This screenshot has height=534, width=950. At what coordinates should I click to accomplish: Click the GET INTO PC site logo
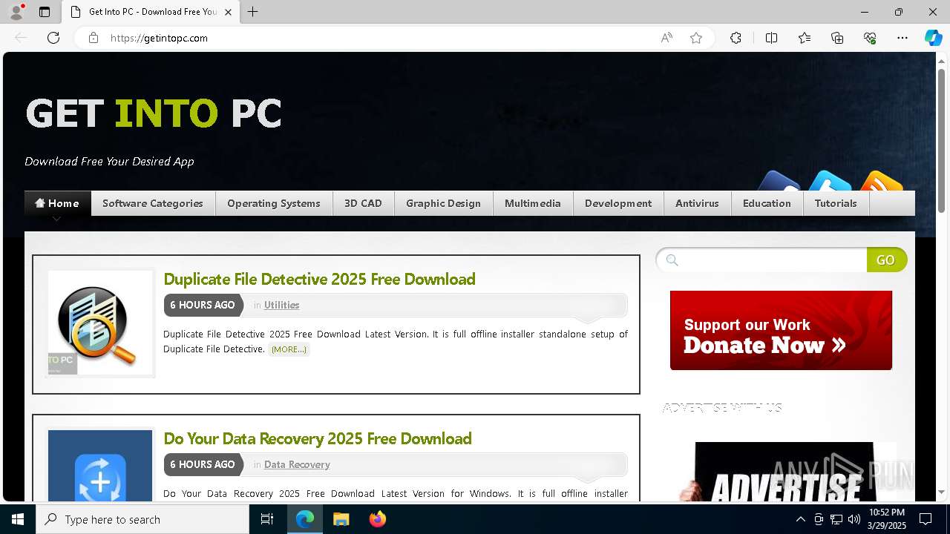pyautogui.click(x=154, y=113)
